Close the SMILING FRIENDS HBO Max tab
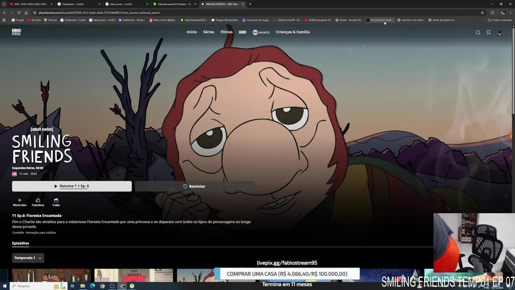The height and width of the screenshot is (290, 515). [x=243, y=4]
